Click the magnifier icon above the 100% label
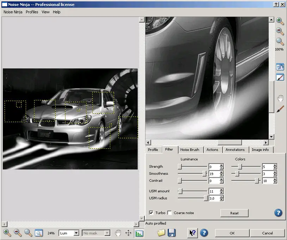This screenshot has width=287, height=240. click(280, 42)
